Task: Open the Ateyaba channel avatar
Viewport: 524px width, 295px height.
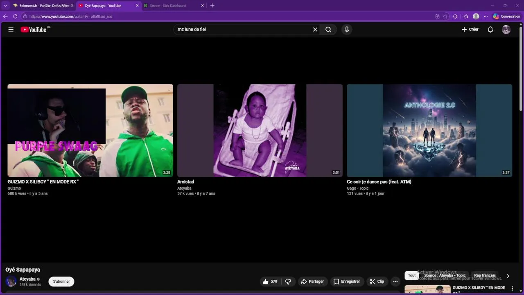Action: [11, 281]
